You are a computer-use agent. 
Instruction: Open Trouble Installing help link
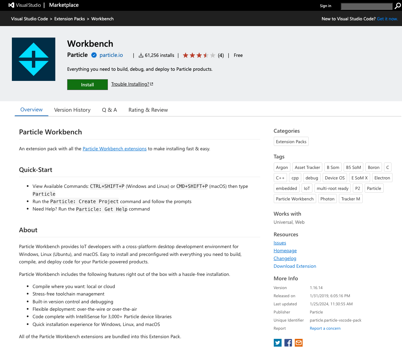point(130,84)
